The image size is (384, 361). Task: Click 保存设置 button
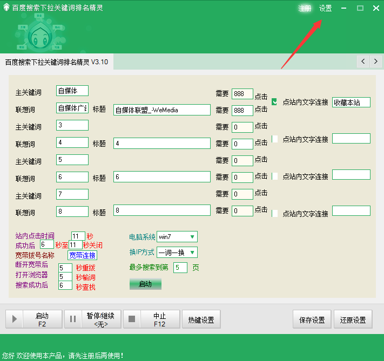pyautogui.click(x=312, y=319)
